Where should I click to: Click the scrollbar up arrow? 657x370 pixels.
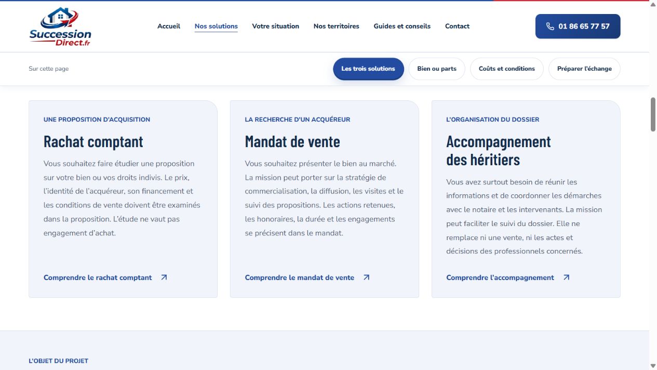[653, 4]
